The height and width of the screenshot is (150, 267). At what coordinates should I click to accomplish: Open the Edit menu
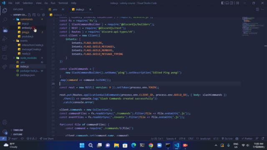click(18, 3)
